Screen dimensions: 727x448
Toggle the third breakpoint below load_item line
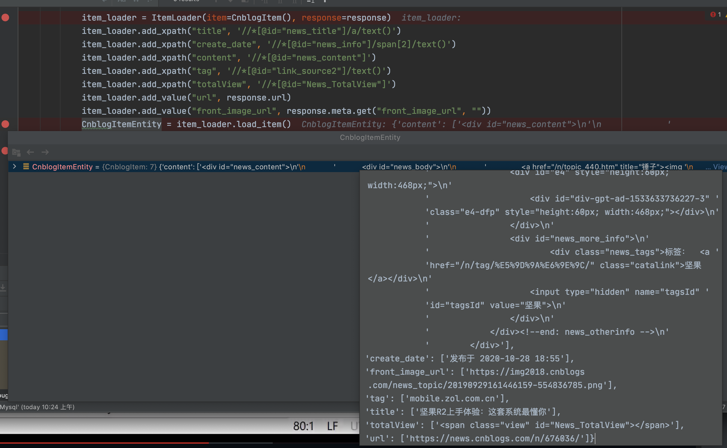(4, 150)
